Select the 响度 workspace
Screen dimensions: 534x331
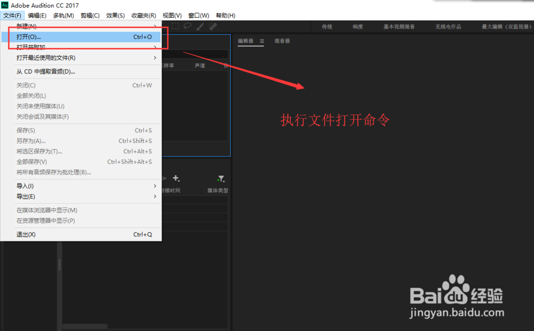(358, 27)
